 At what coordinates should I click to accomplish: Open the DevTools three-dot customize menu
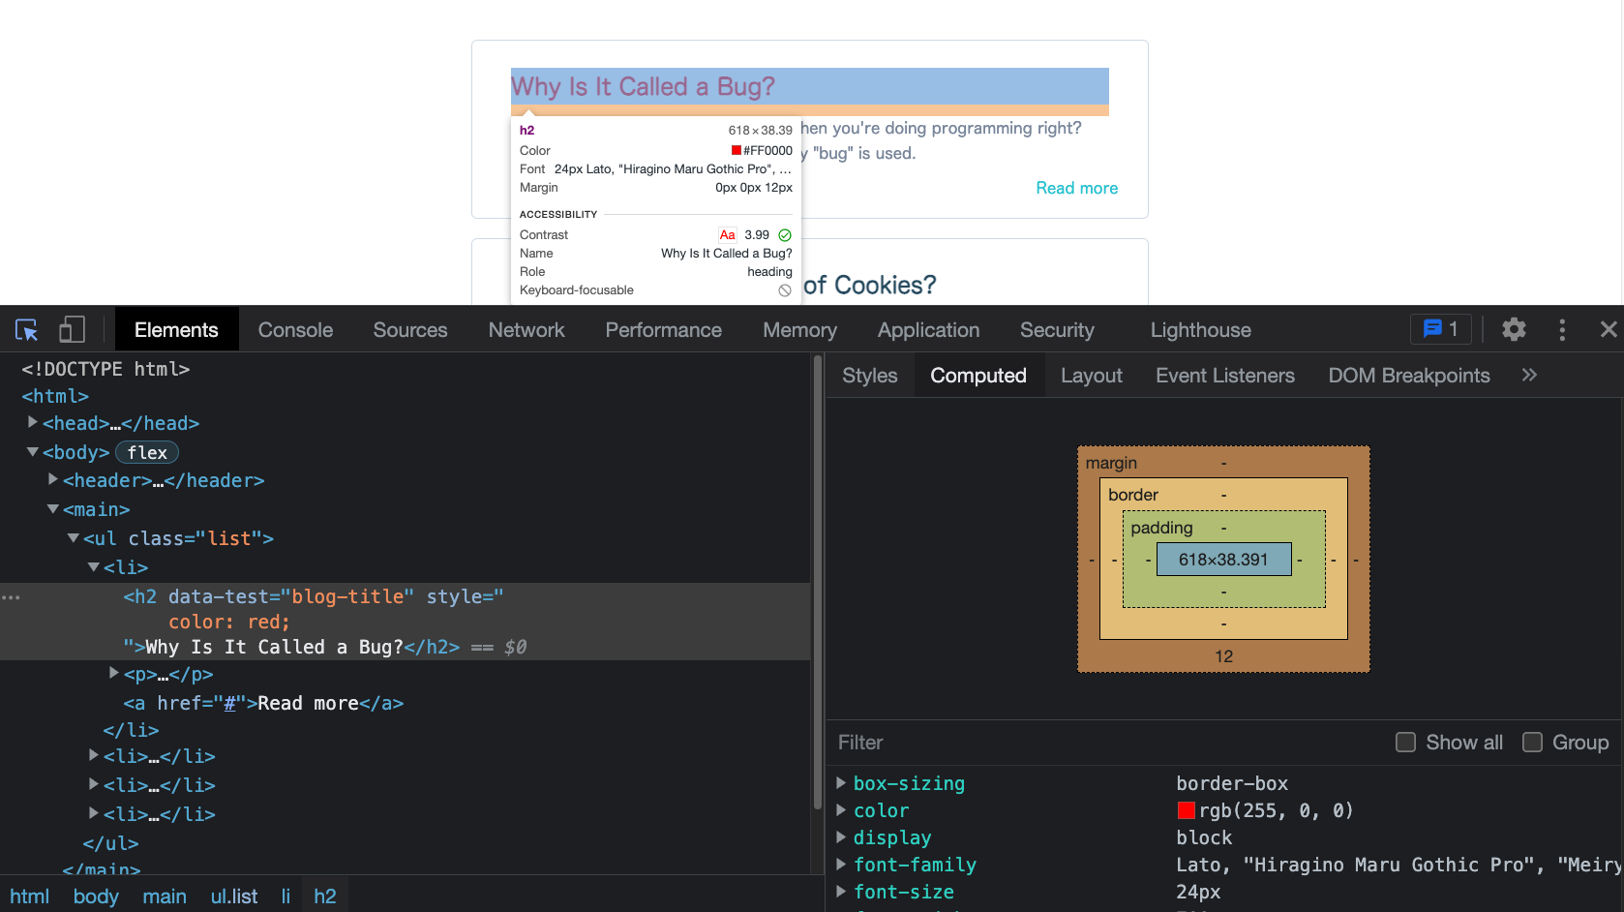[1562, 330]
